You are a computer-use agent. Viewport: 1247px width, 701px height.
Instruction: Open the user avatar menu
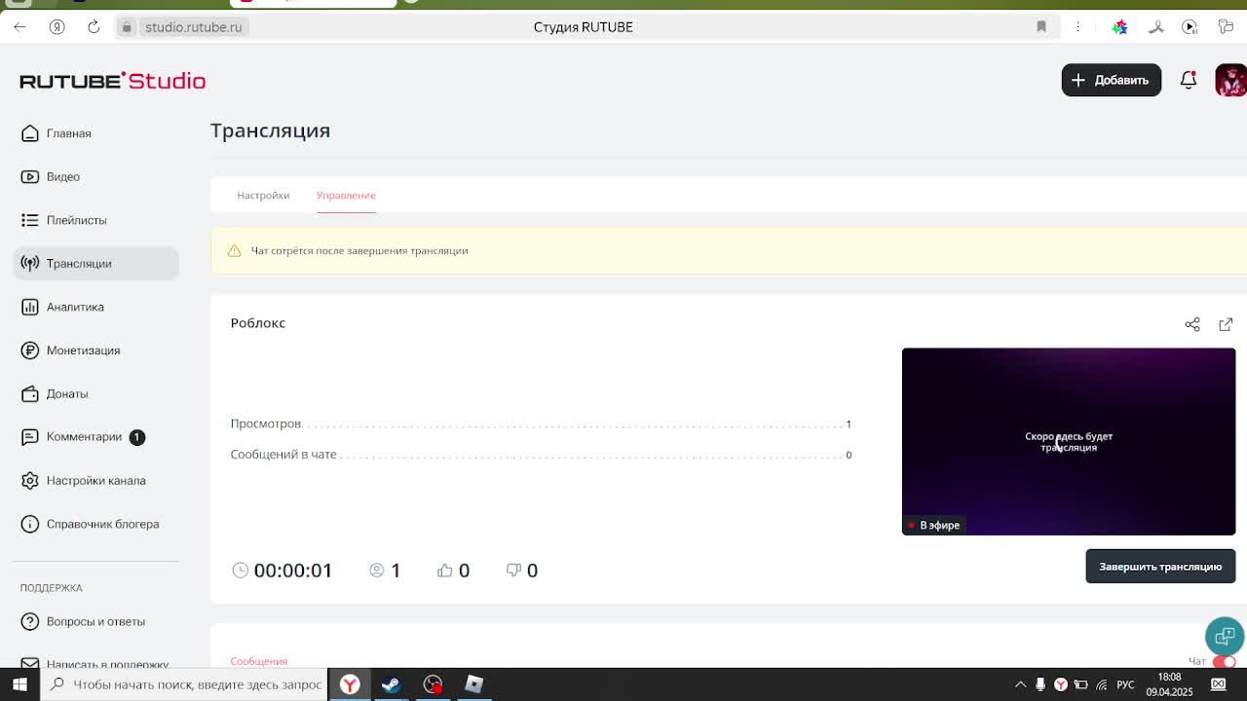[x=1230, y=80]
